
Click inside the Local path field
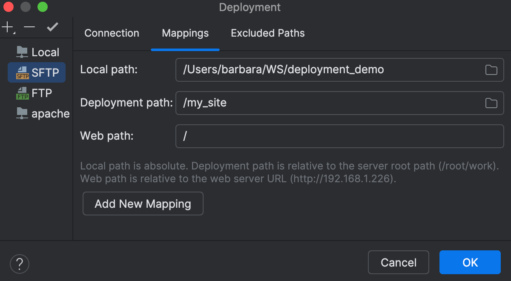coord(298,69)
